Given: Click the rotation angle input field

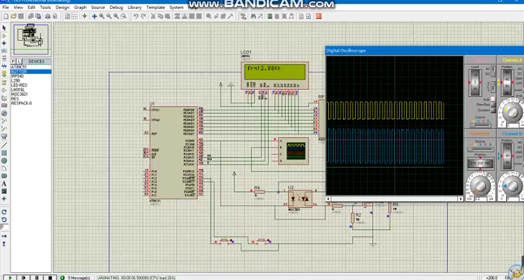Looking at the screenshot, I should tap(4, 227).
